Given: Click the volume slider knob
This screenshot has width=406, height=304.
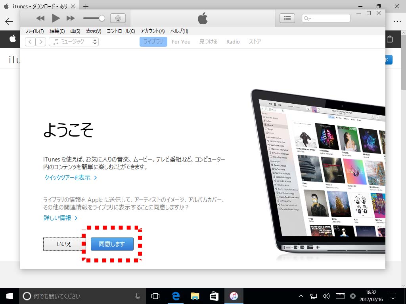Looking at the screenshot, I should 102,18.
